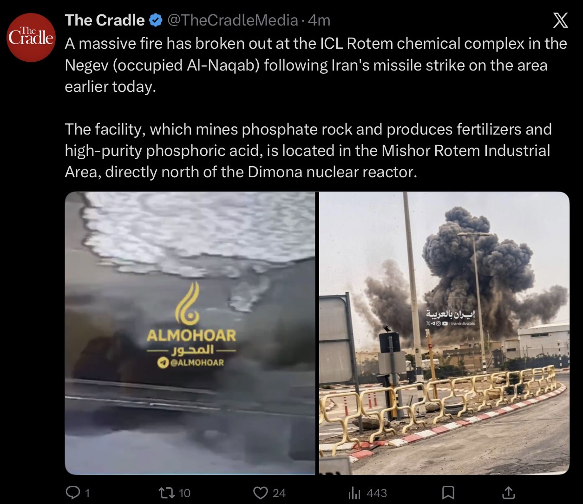Screen dimensions: 583x504
Task: Open the smoke plume explosion photo
Action: click(444, 333)
